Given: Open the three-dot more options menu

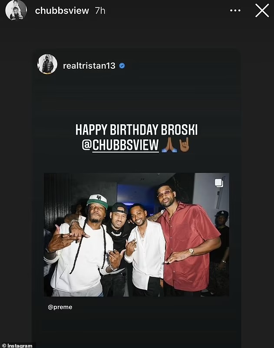Looking at the screenshot, I should [235, 10].
